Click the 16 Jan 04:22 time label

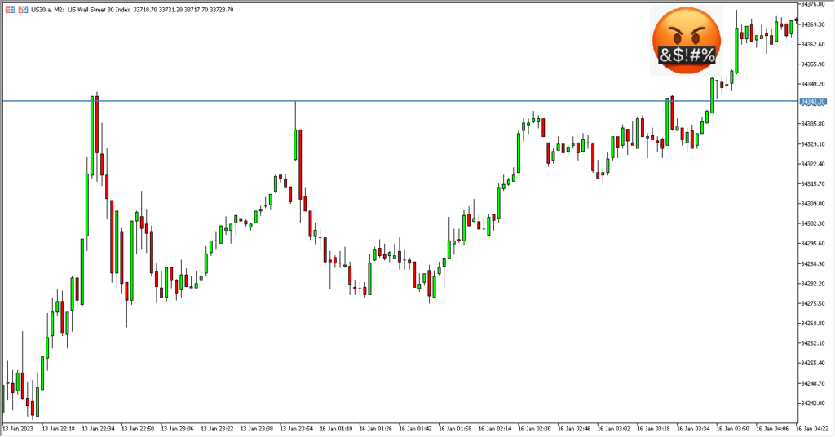815,428
